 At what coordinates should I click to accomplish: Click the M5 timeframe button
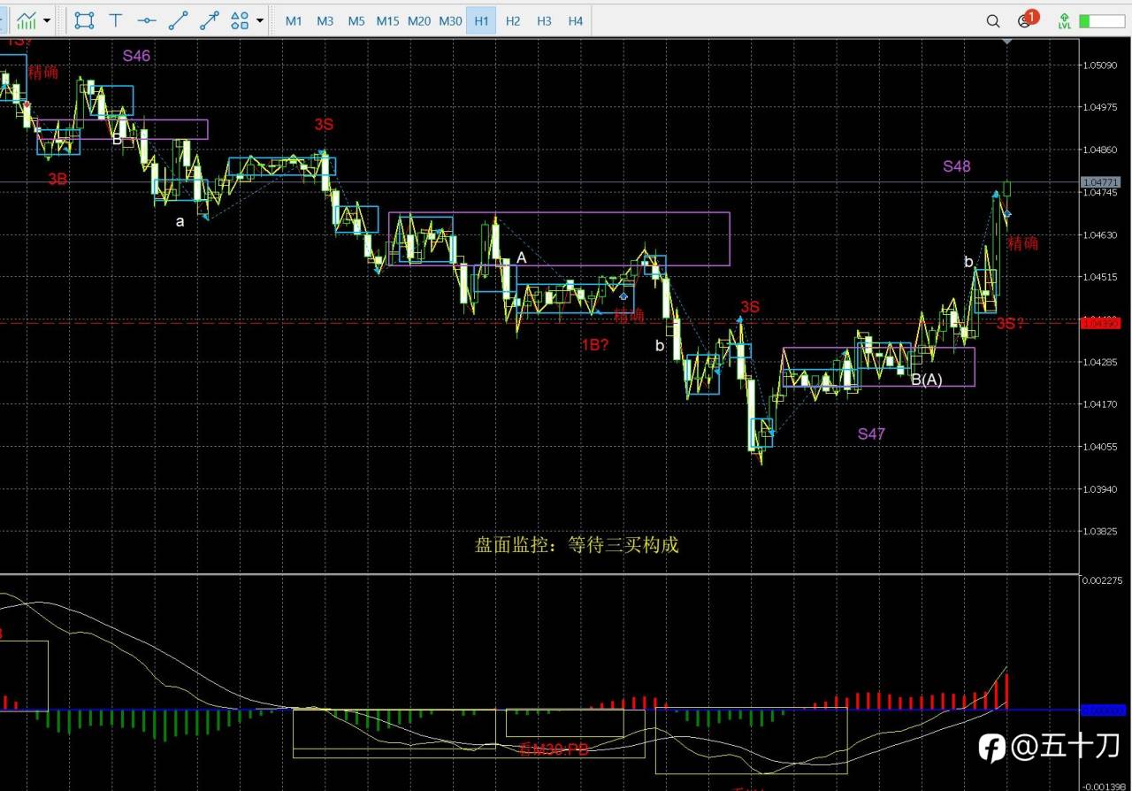click(x=356, y=19)
